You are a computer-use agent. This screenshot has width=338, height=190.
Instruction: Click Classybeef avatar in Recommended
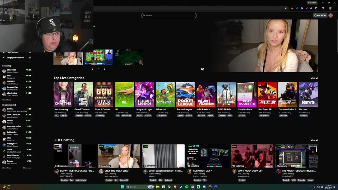pyautogui.click(x=4, y=145)
